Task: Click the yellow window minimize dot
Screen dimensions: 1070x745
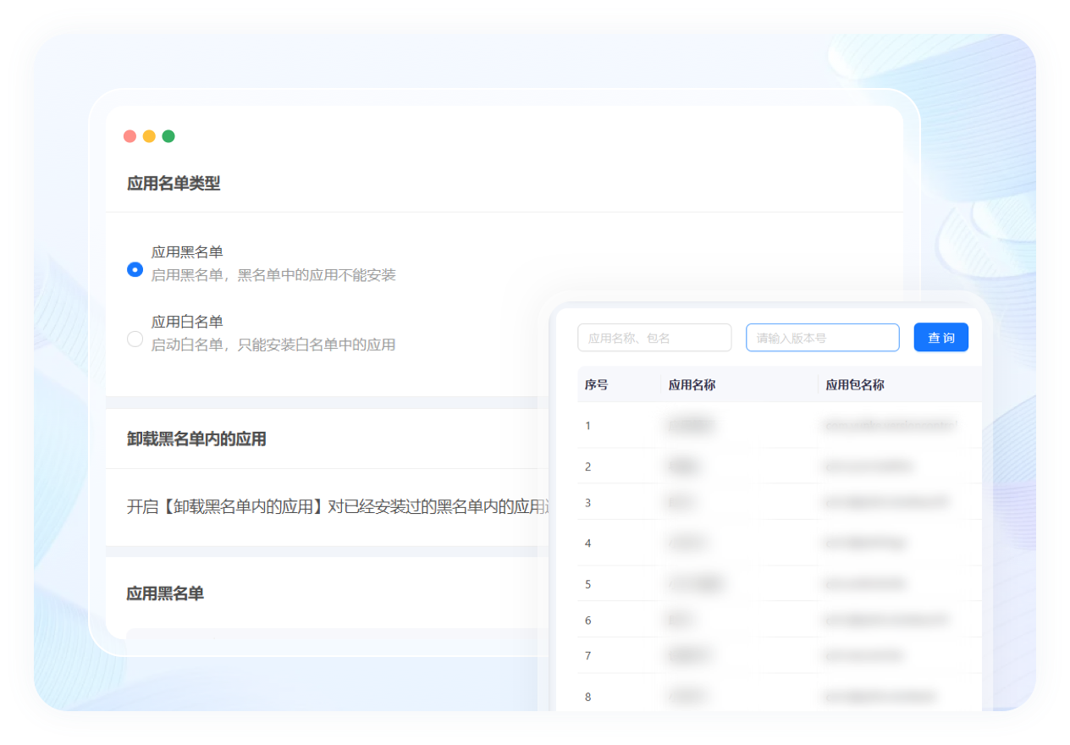Action: pyautogui.click(x=149, y=136)
